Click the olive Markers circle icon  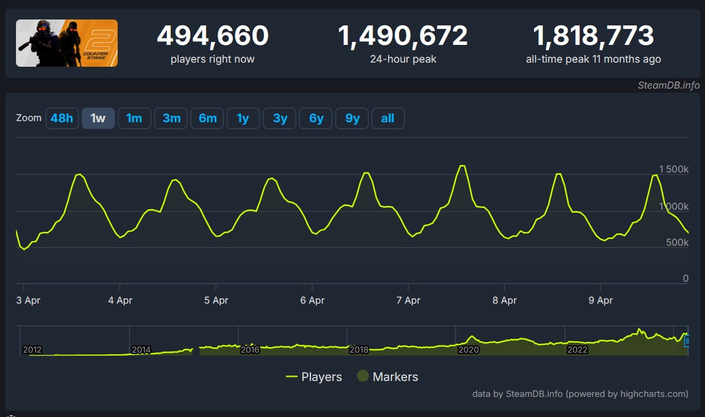coord(363,376)
